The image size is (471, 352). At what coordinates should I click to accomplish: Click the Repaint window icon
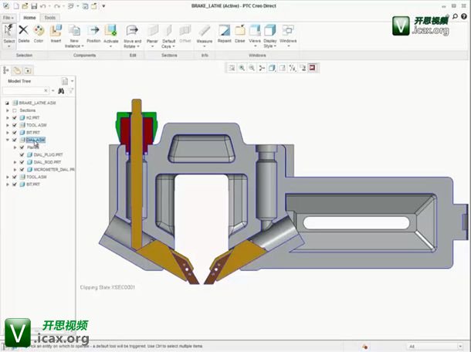coord(225,32)
